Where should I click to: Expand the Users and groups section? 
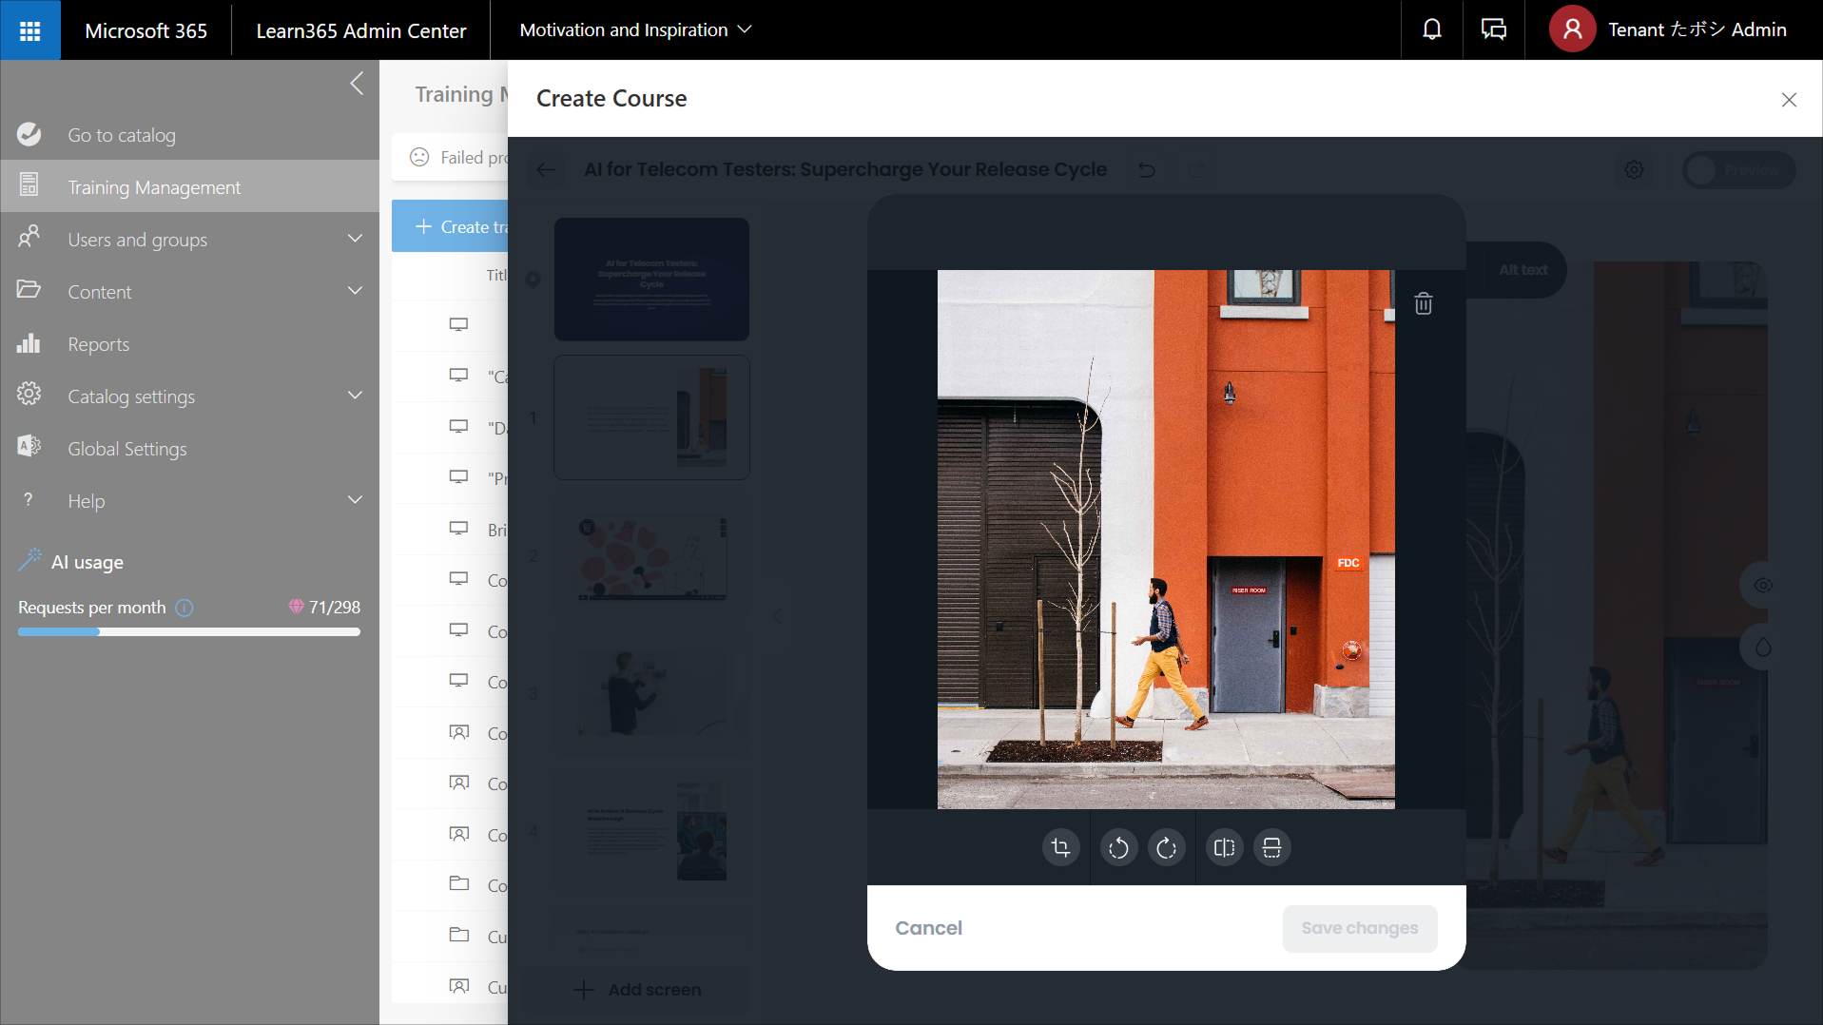click(x=355, y=239)
